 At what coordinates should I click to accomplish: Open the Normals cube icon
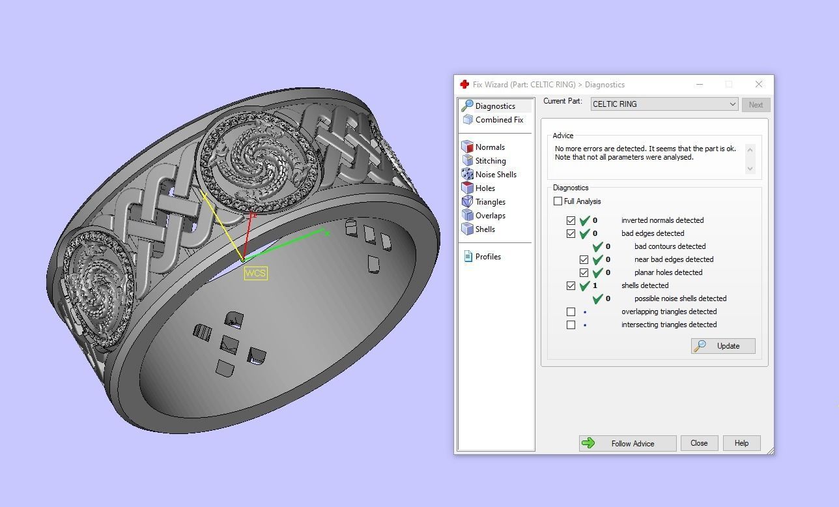(467, 147)
